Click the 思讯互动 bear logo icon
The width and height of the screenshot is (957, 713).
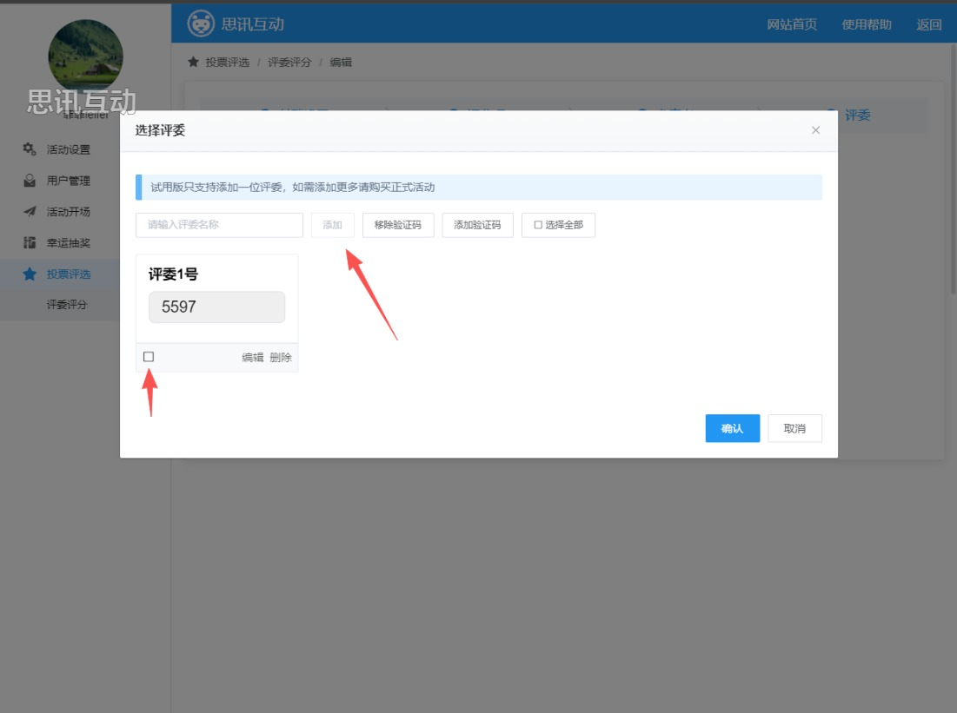click(x=201, y=23)
